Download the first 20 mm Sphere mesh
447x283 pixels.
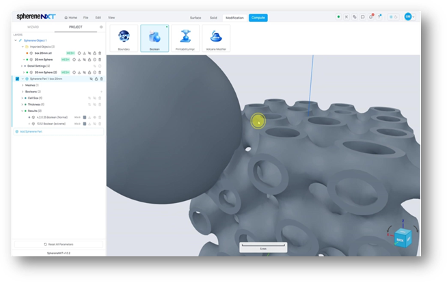coord(79,59)
